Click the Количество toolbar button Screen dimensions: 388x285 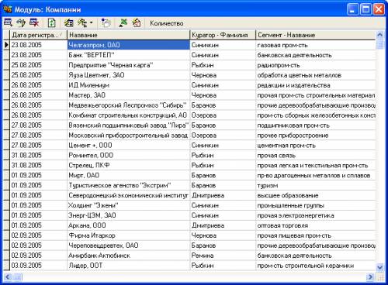(167, 23)
